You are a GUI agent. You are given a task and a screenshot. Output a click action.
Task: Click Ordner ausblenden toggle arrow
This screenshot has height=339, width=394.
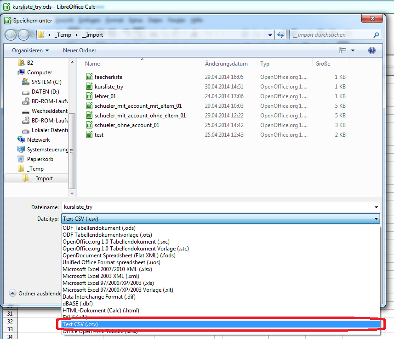[x=12, y=293]
